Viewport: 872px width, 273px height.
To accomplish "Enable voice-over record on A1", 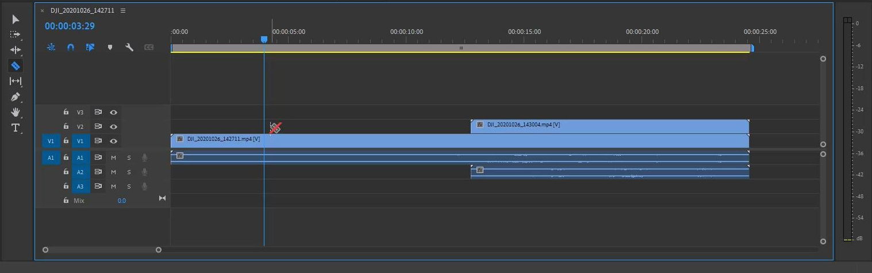I will [144, 157].
